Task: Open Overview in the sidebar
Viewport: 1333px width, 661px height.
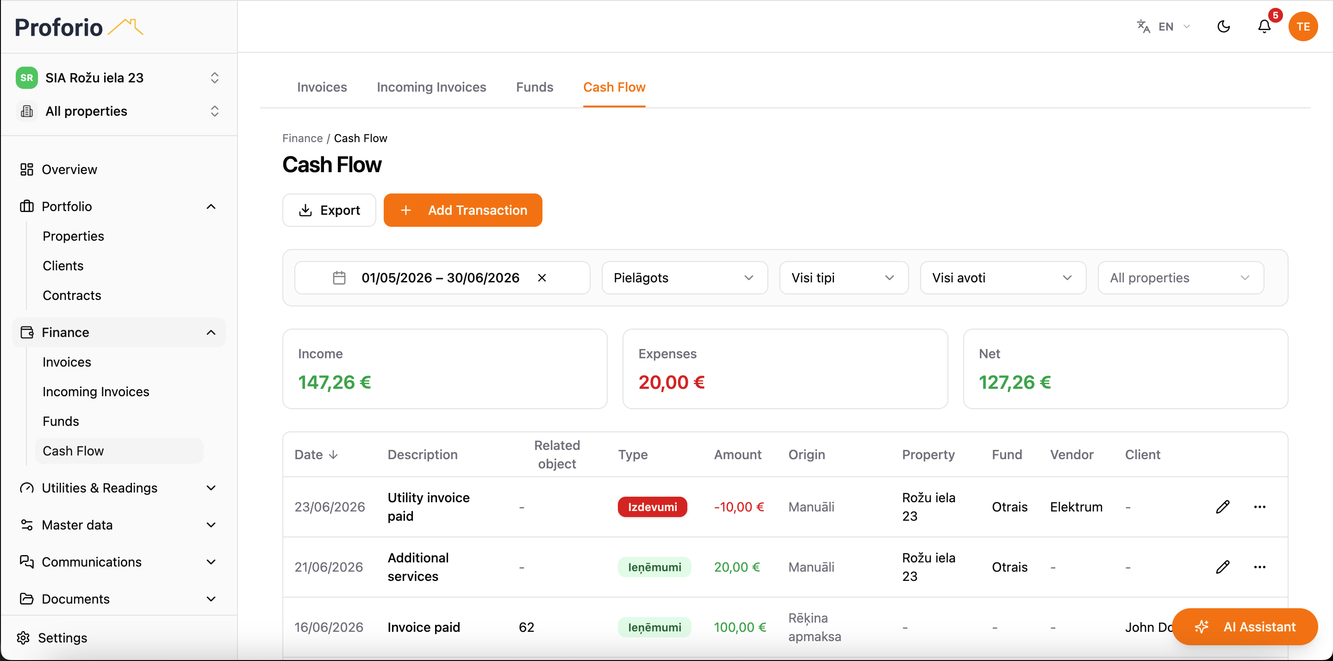Action: [x=69, y=169]
